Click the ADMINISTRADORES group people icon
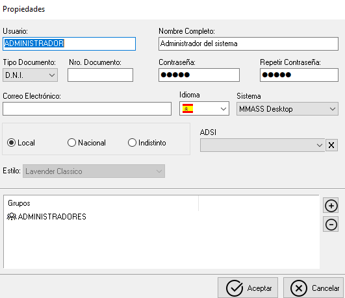 point(12,217)
